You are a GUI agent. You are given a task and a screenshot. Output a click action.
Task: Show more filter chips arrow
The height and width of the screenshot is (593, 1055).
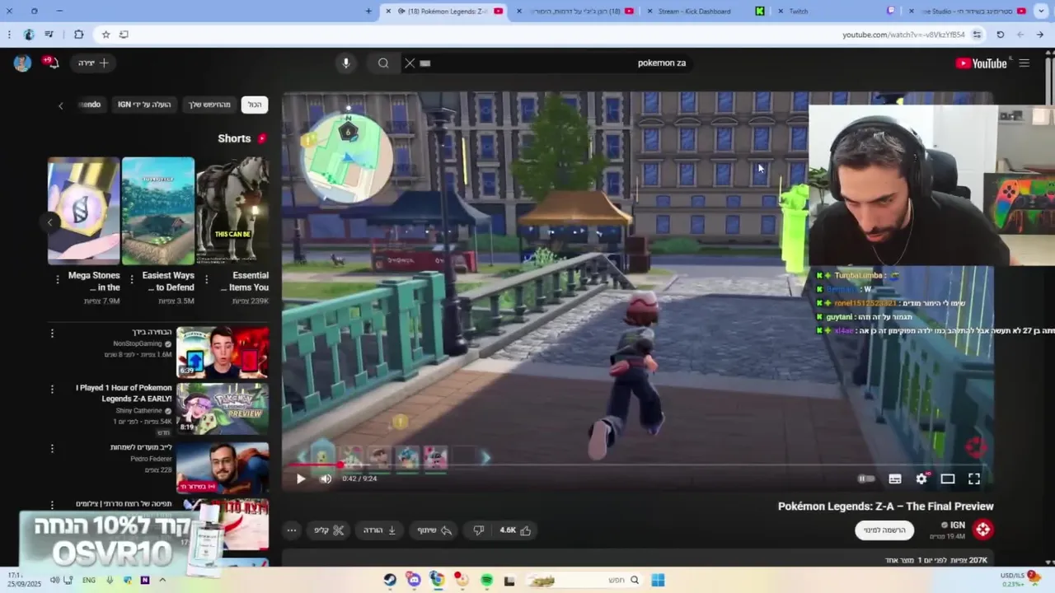click(60, 105)
